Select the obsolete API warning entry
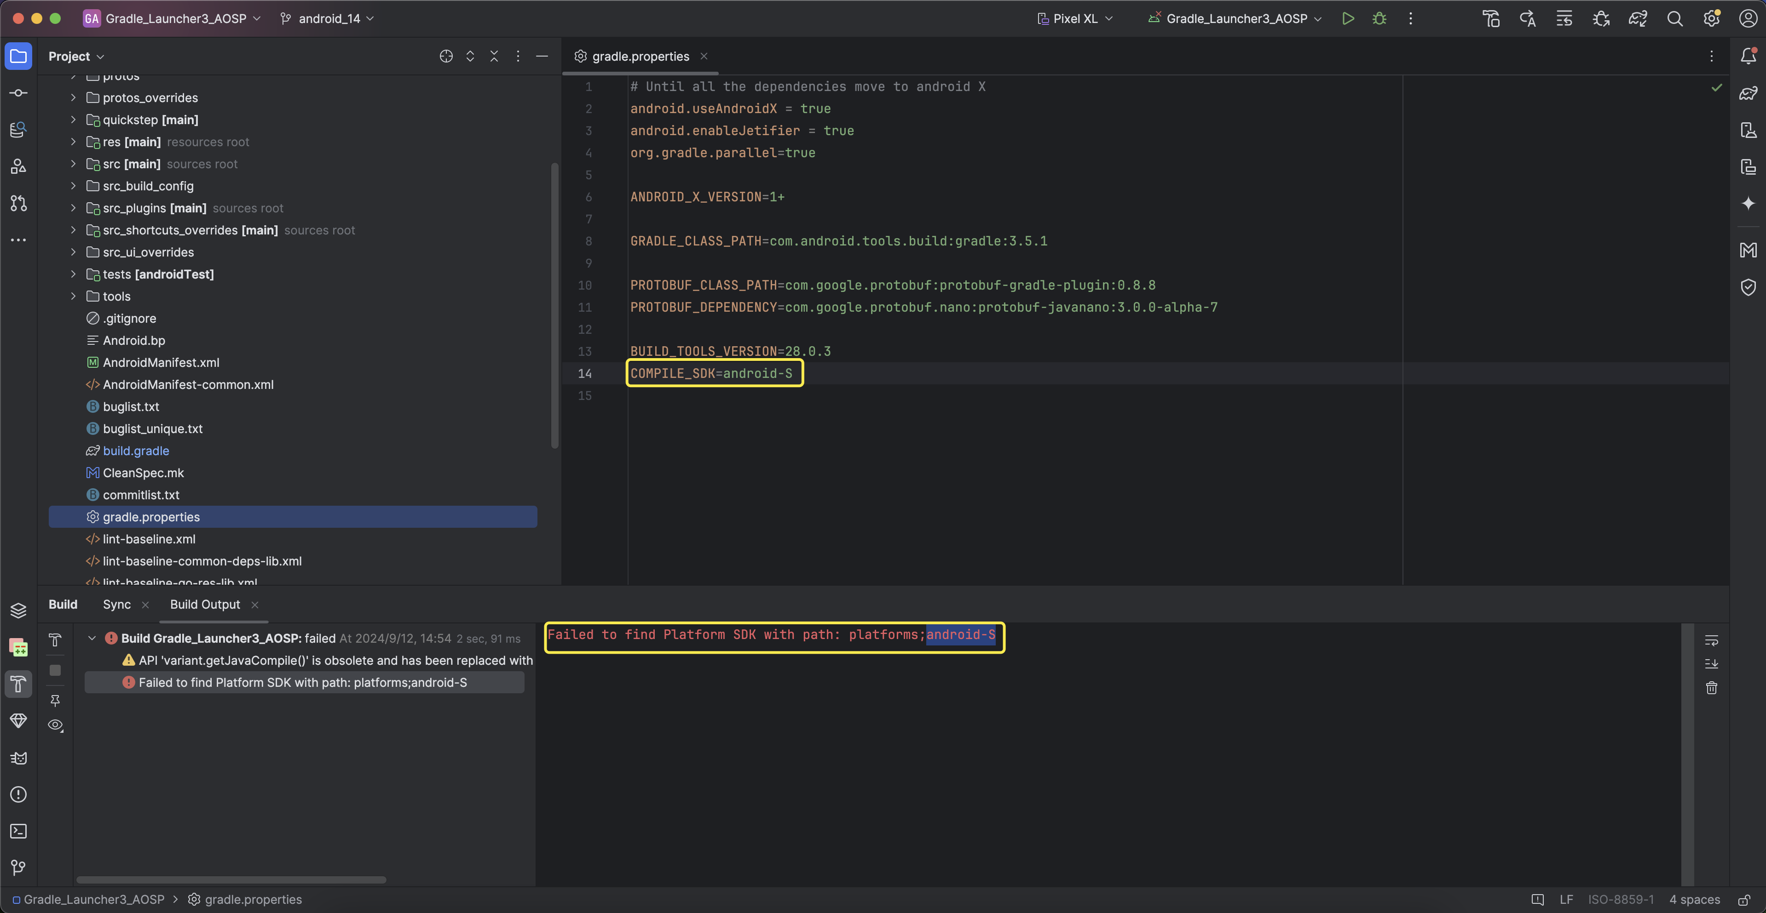 pos(328,660)
